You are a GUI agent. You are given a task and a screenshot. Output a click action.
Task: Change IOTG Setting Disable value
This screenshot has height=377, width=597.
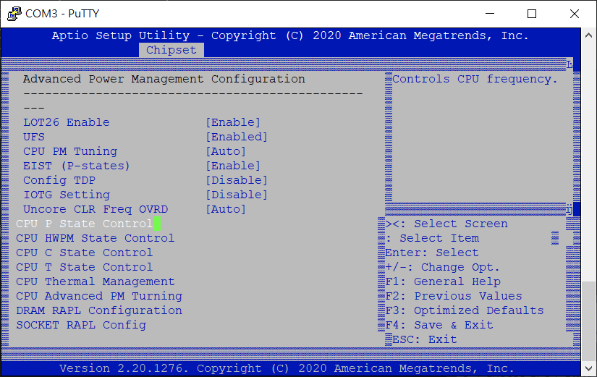[x=237, y=195]
